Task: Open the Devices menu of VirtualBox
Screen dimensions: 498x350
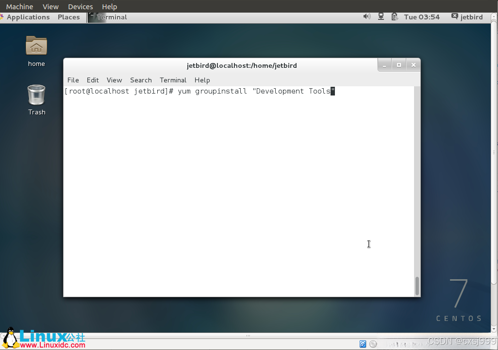Action: (x=80, y=6)
